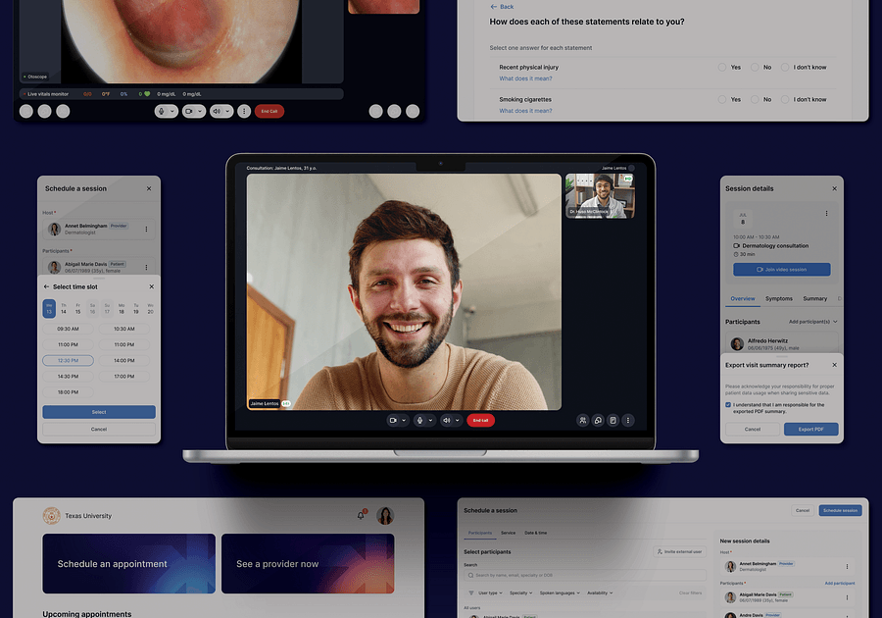Click the notification bell on Texas University page

click(361, 515)
